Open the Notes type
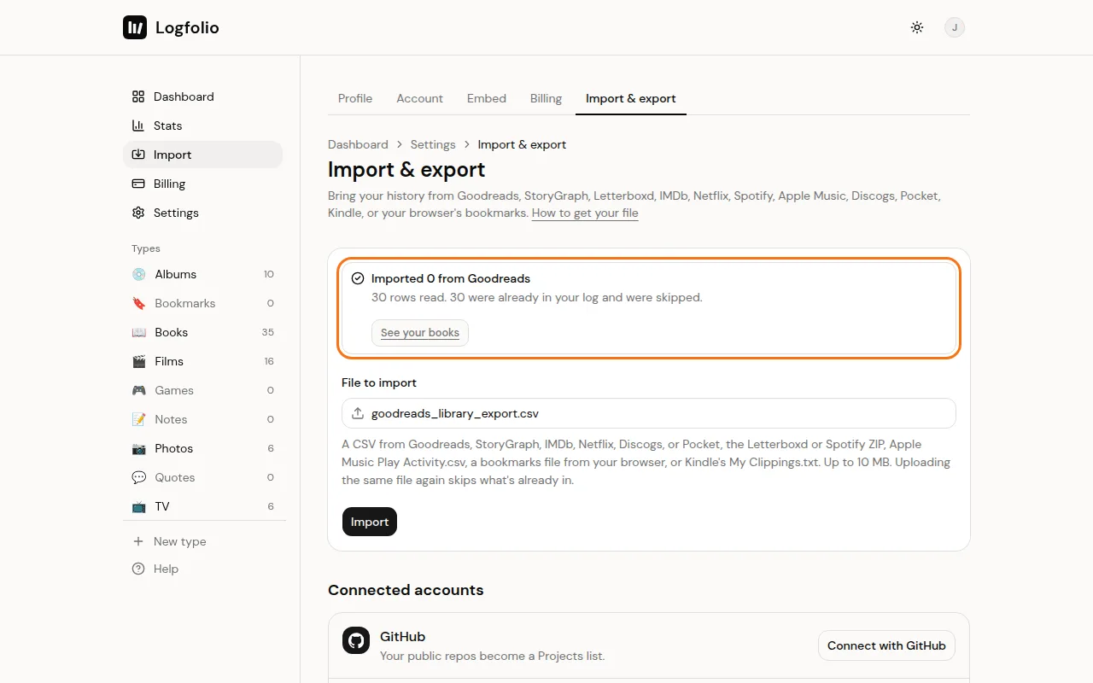This screenshot has width=1093, height=683. [x=202, y=419]
